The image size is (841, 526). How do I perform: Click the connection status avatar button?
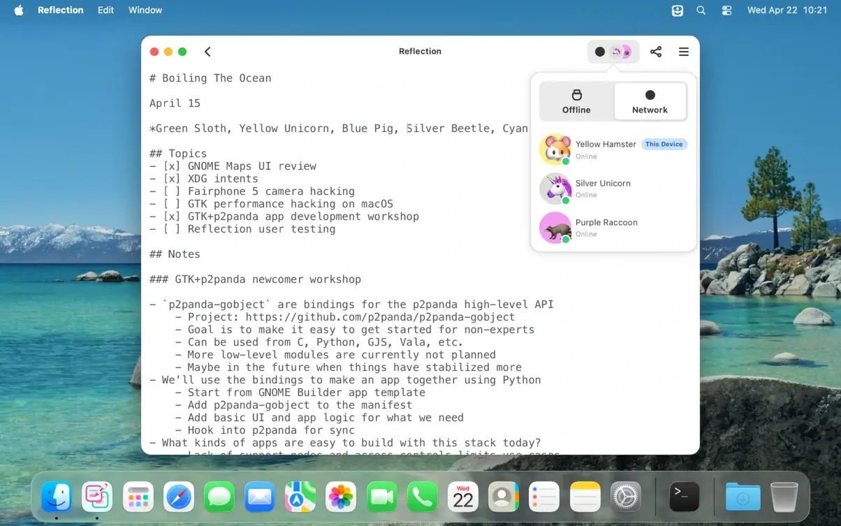point(613,51)
